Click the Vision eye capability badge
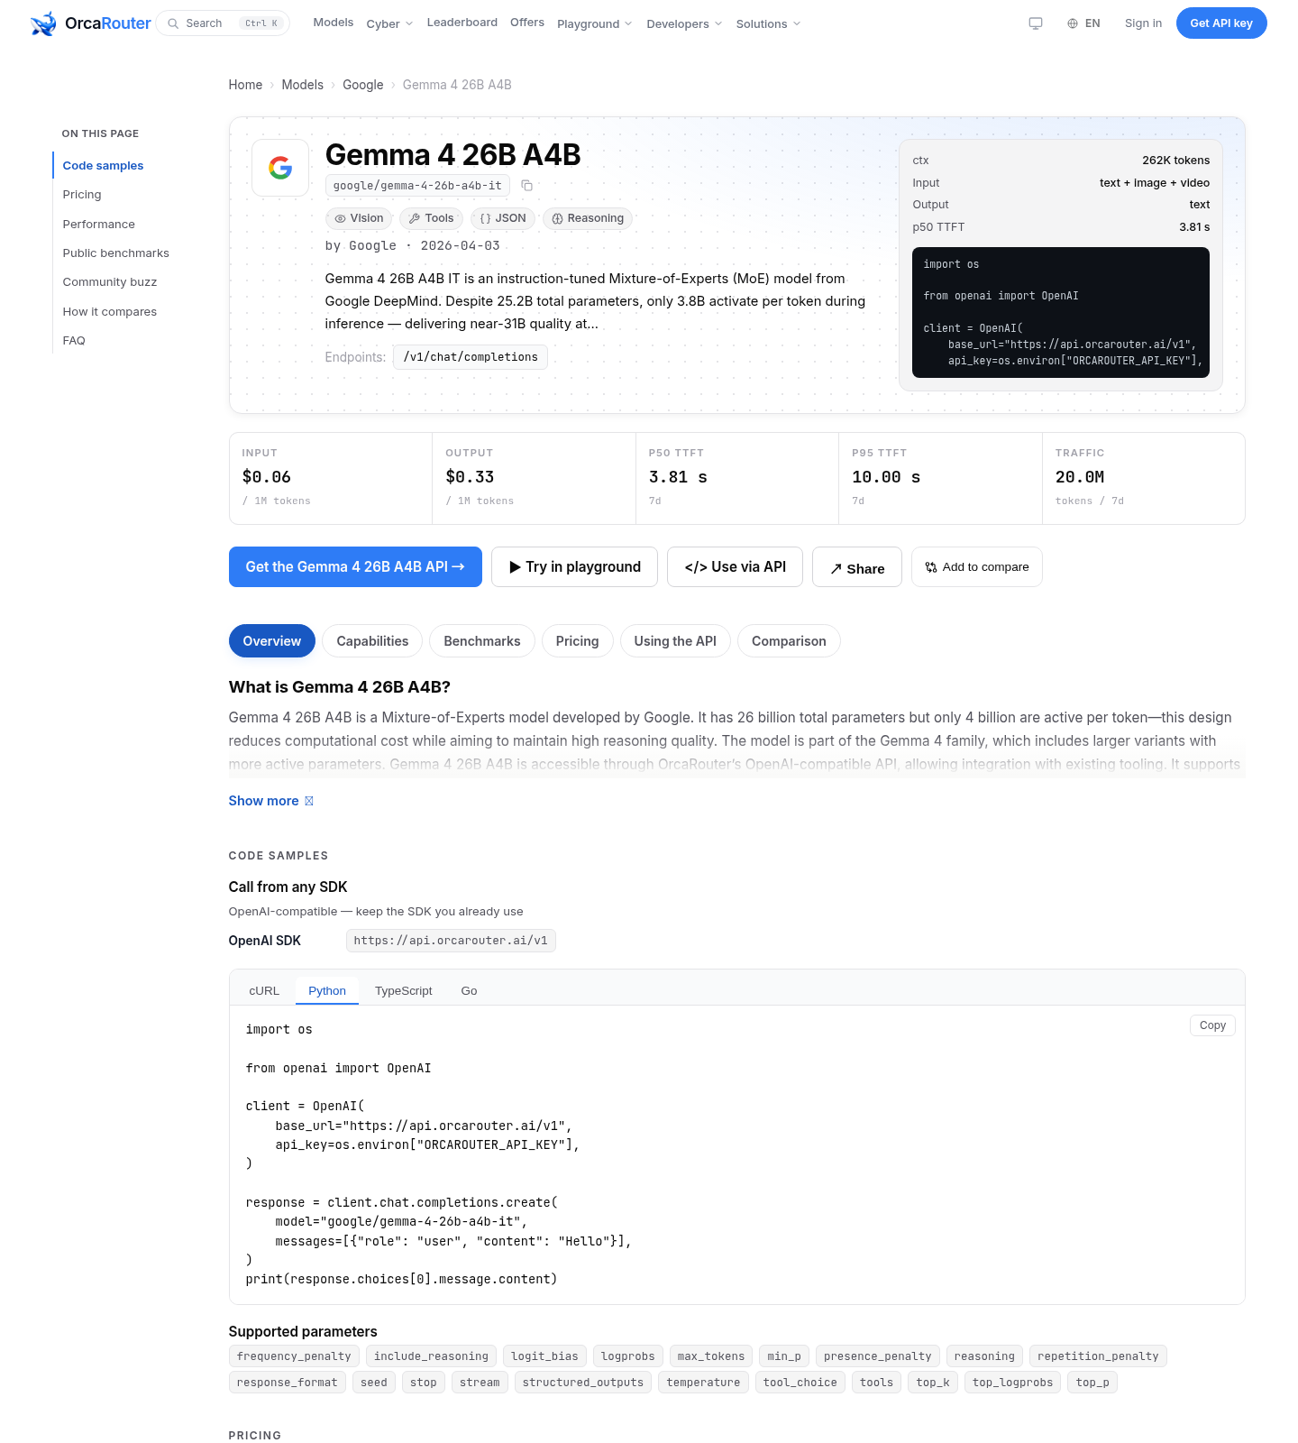This screenshot has height=1443, width=1298. (359, 218)
